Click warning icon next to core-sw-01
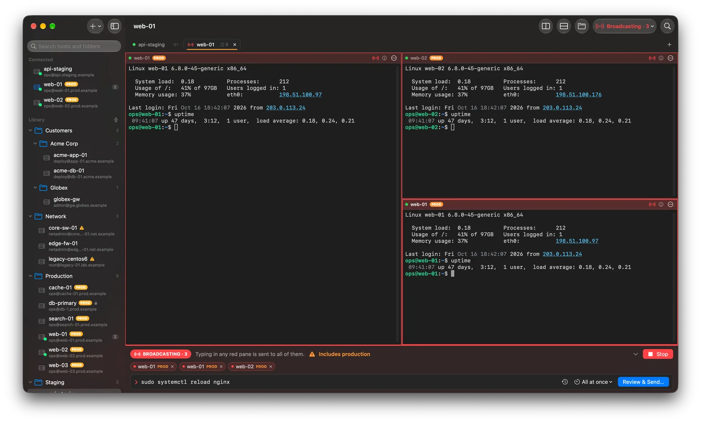This screenshot has height=423, width=701. click(x=82, y=228)
